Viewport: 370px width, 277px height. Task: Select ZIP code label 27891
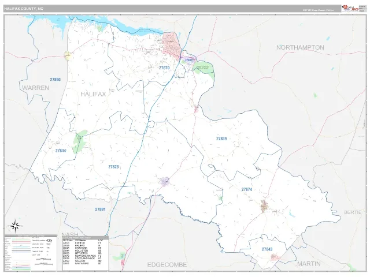(100, 209)
